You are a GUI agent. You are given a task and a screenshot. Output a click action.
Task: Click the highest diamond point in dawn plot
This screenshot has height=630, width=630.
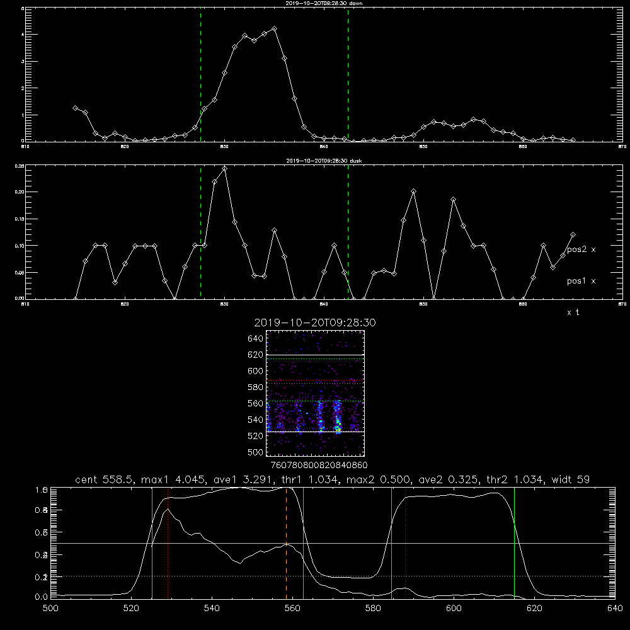[275, 29]
